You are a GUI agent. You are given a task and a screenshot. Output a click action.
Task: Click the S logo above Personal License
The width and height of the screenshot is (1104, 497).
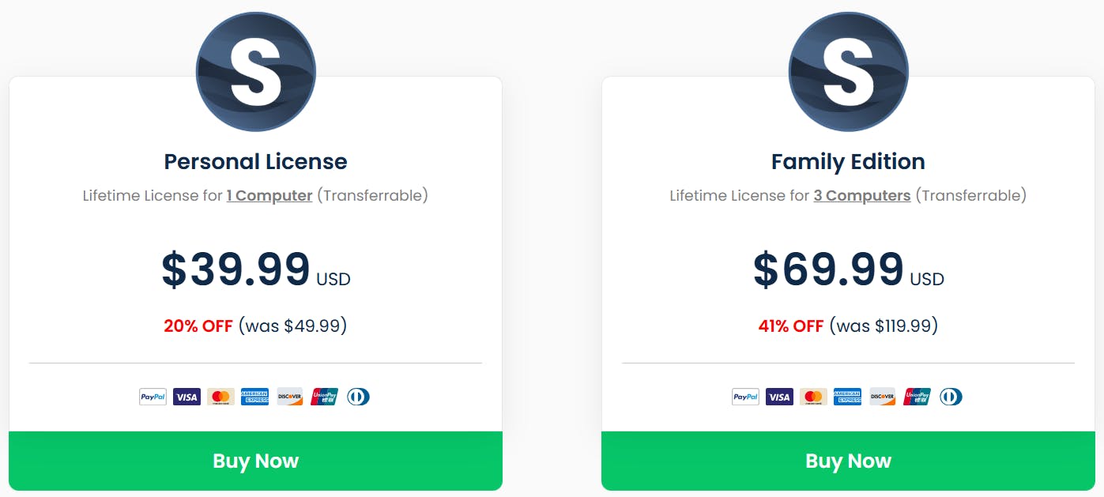pyautogui.click(x=255, y=72)
